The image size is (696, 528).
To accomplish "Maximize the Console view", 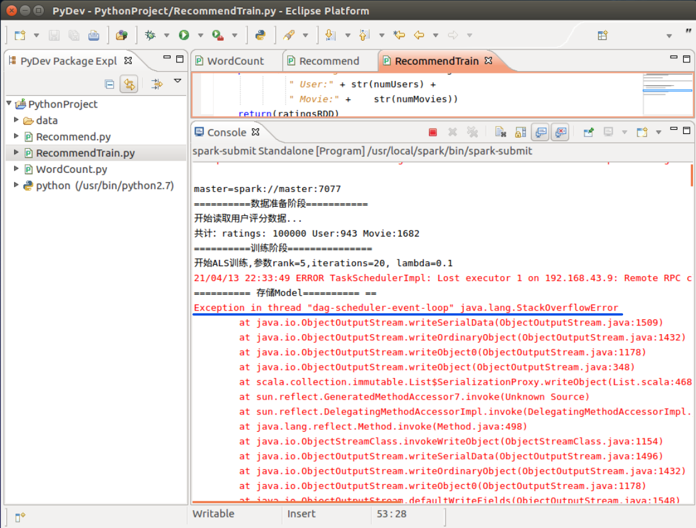I will [x=687, y=130].
